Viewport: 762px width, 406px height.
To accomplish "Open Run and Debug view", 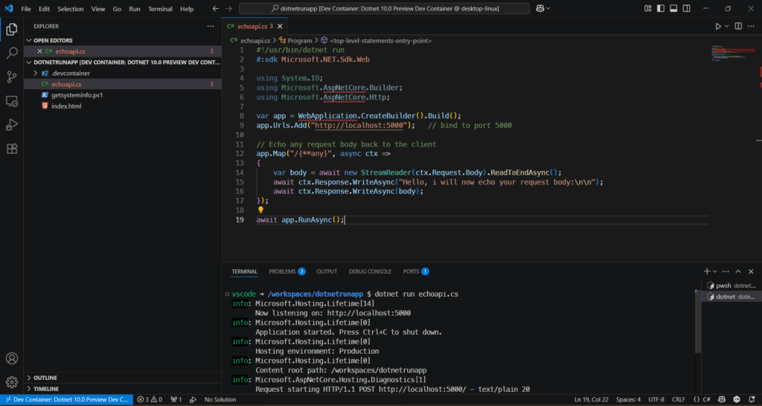I will point(12,125).
